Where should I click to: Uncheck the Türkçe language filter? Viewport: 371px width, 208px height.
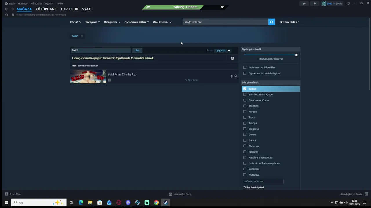[x=245, y=89]
